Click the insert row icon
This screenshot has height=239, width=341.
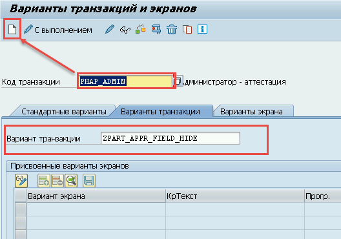(x=44, y=181)
